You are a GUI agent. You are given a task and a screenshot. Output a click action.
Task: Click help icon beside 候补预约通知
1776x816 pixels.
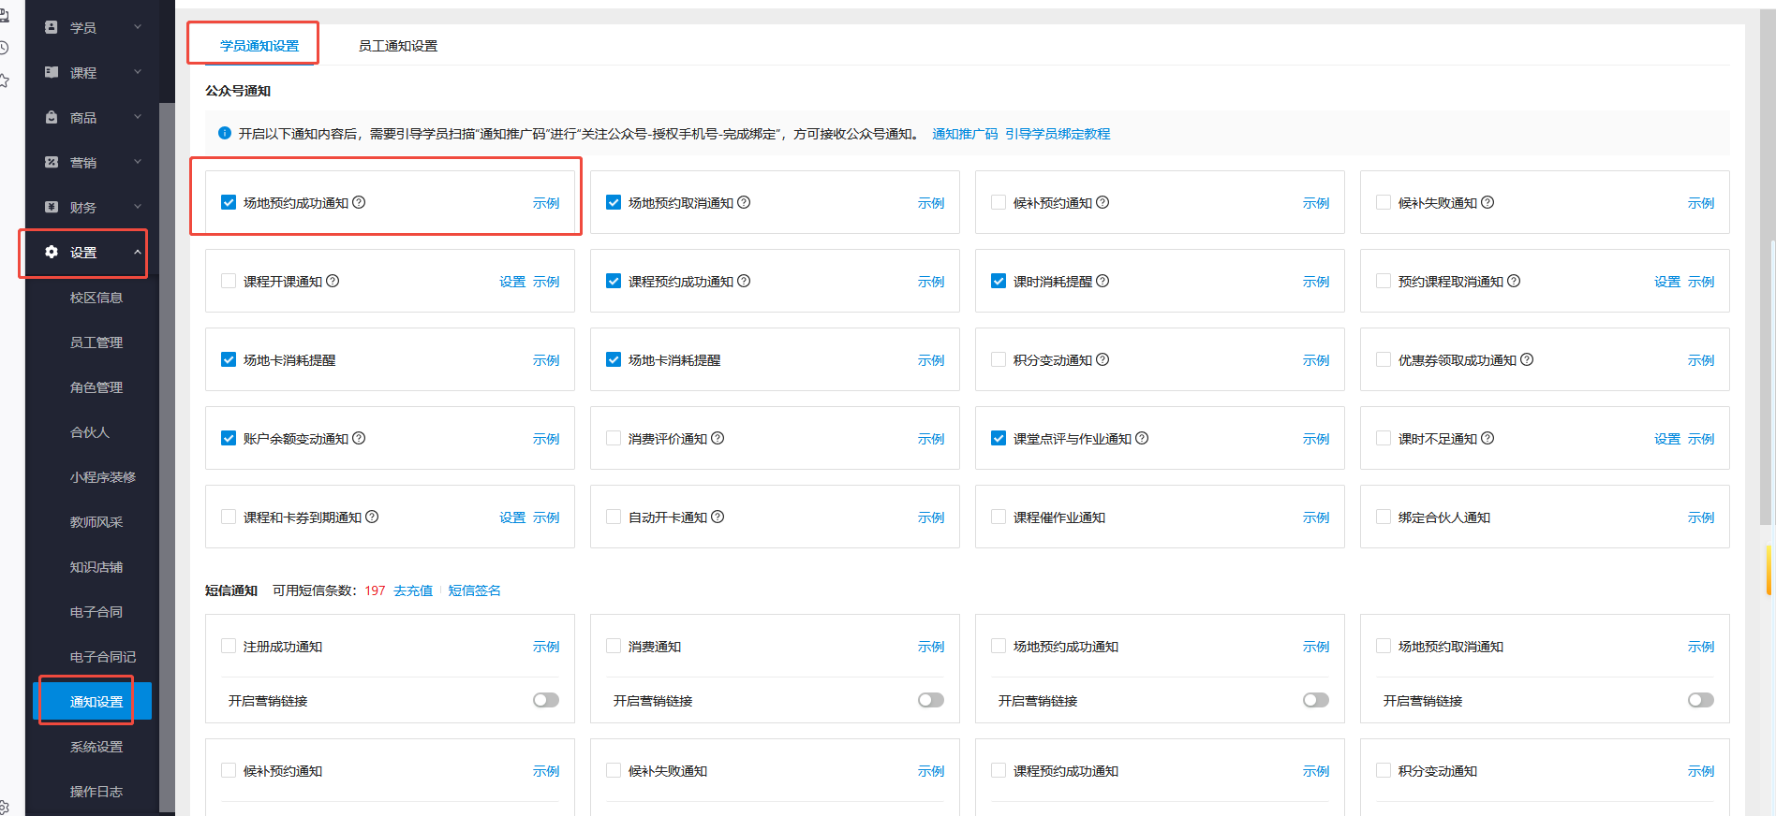[1103, 202]
